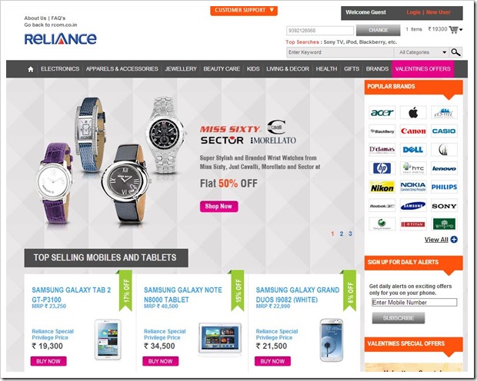
Task: Choose the HP brand logo
Action: (382, 168)
